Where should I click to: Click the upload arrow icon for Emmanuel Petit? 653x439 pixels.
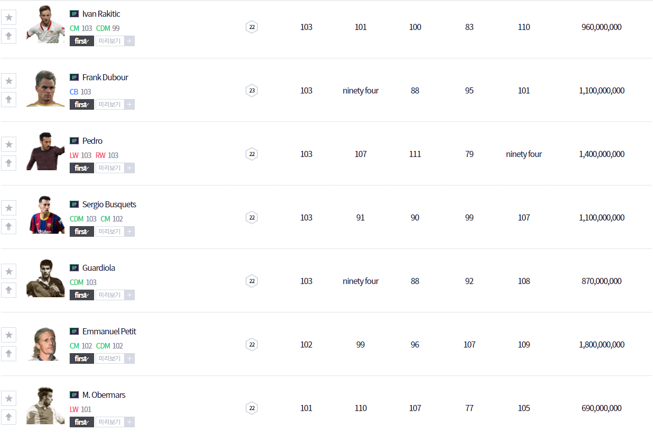[x=9, y=354]
